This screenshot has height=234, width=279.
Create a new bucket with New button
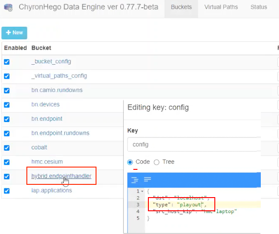click(x=14, y=33)
